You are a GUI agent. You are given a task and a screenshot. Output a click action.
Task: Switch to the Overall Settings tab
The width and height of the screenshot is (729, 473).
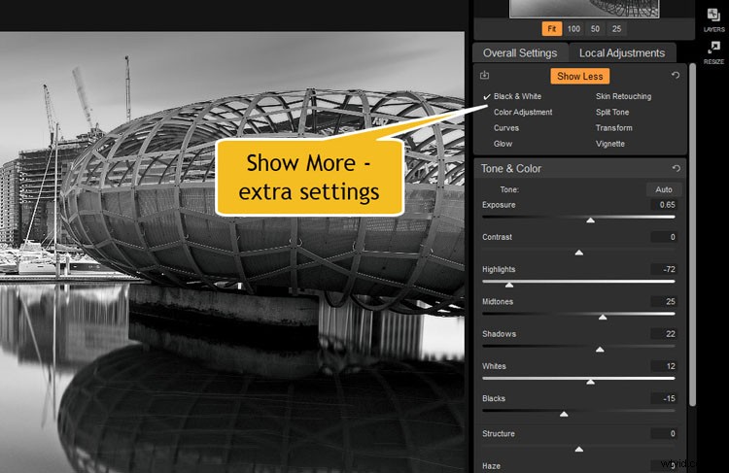[520, 53]
